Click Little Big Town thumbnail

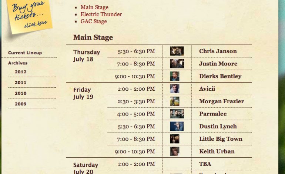pos(175,139)
